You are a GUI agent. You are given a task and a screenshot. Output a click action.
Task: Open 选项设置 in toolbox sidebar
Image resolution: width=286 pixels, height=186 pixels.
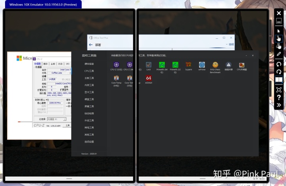89,142
